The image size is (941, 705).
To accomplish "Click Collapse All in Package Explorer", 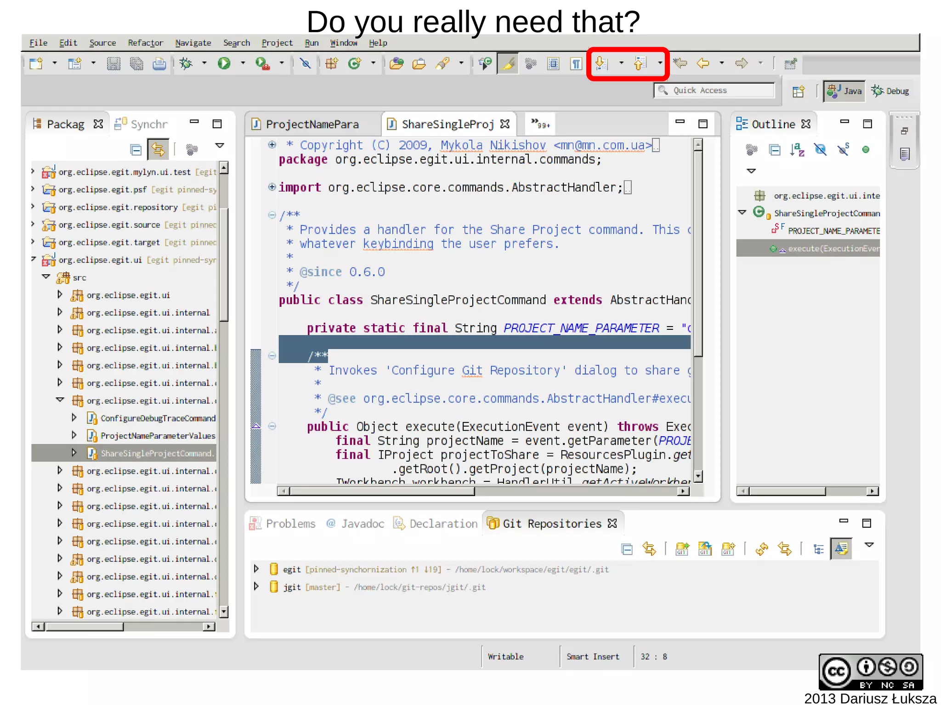I will tap(136, 150).
